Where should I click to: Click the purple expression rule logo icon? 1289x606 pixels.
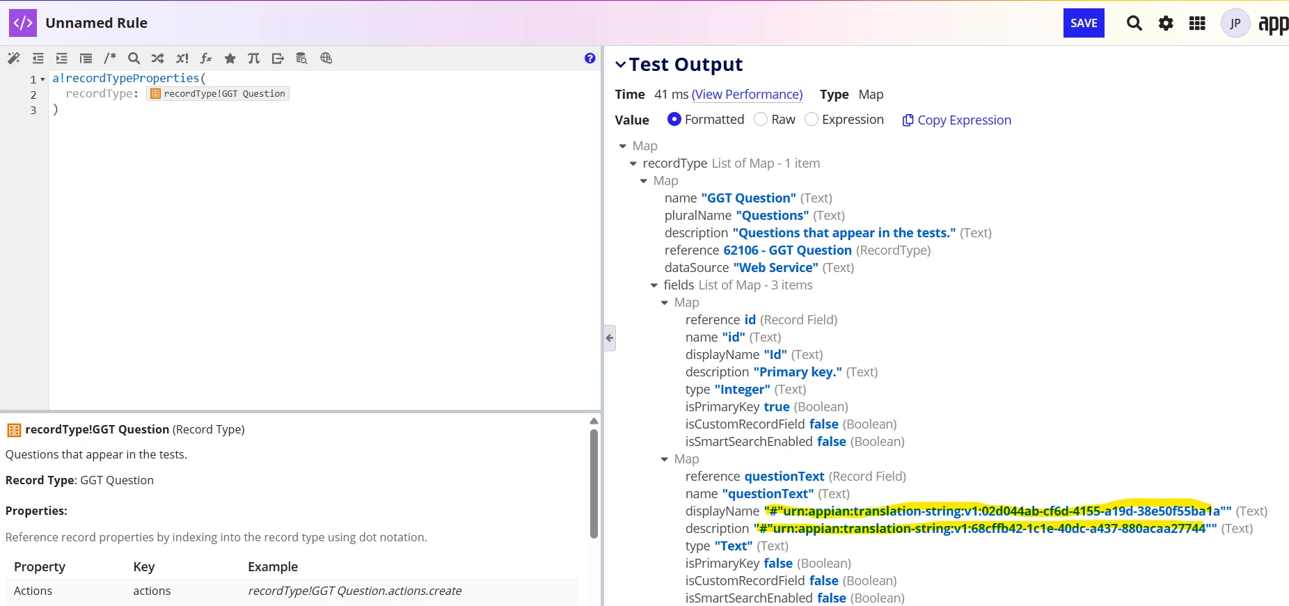tap(23, 23)
